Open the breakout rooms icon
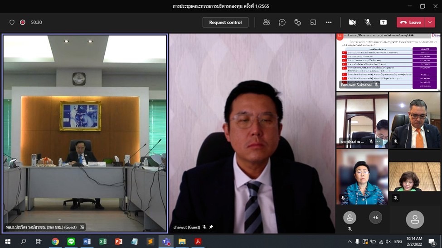 (x=313, y=22)
